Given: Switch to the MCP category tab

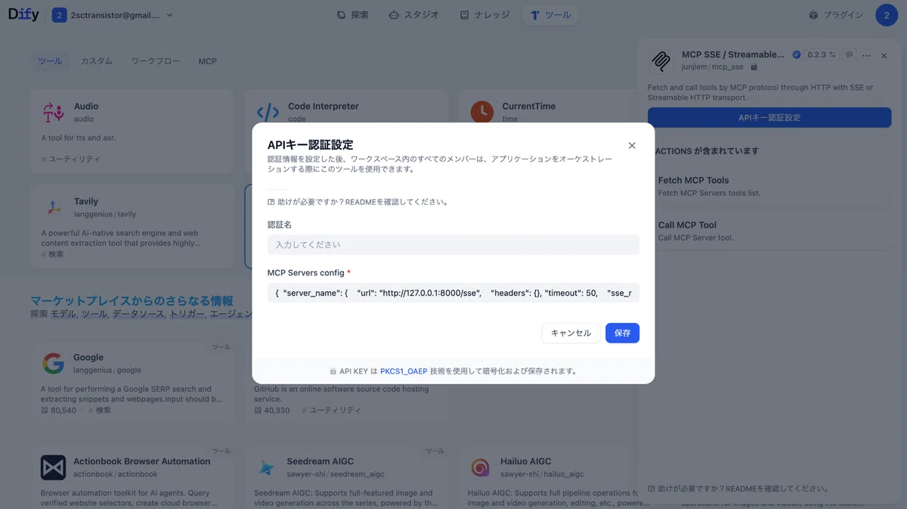Looking at the screenshot, I should pyautogui.click(x=207, y=61).
